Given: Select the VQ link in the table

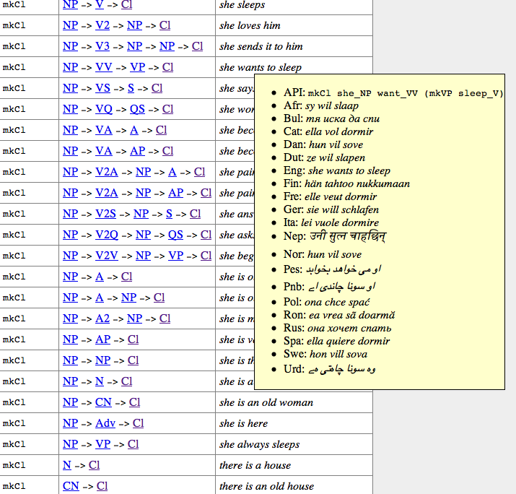Looking at the screenshot, I should point(105,109).
